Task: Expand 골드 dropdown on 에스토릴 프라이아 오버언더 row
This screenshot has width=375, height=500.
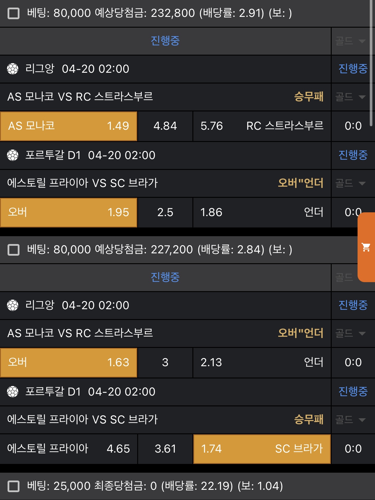Action: 350,183
